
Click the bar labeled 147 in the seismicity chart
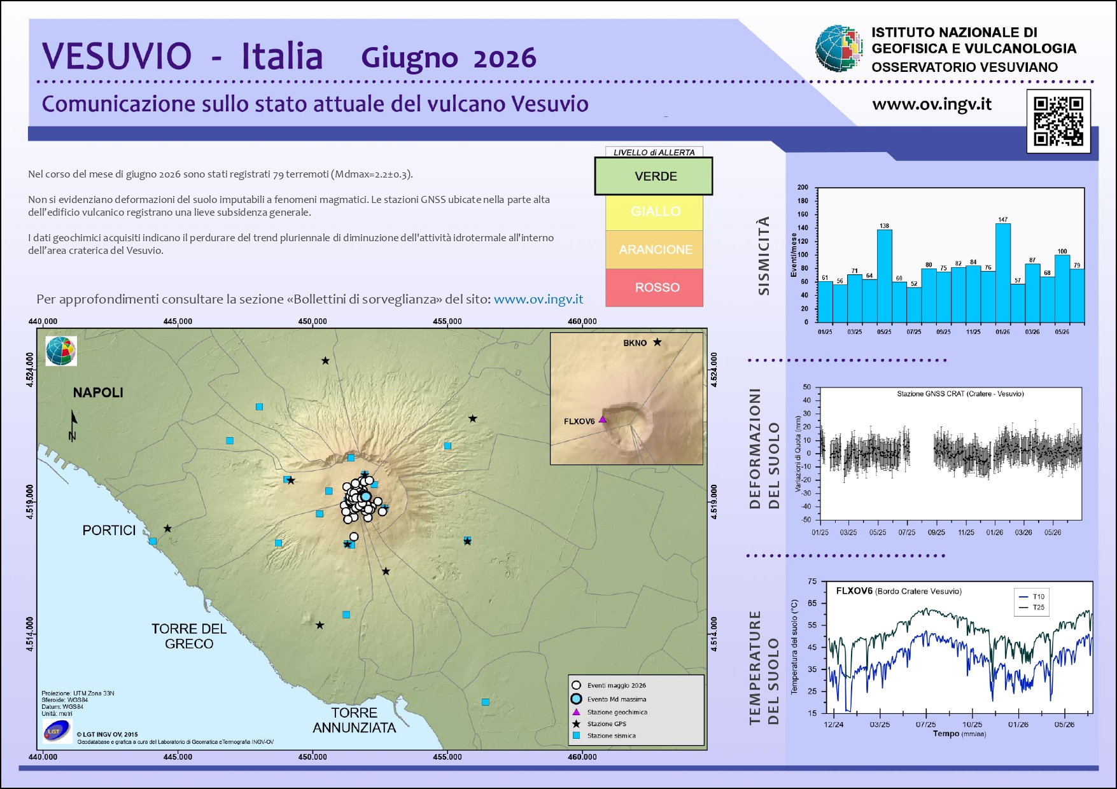[1003, 272]
